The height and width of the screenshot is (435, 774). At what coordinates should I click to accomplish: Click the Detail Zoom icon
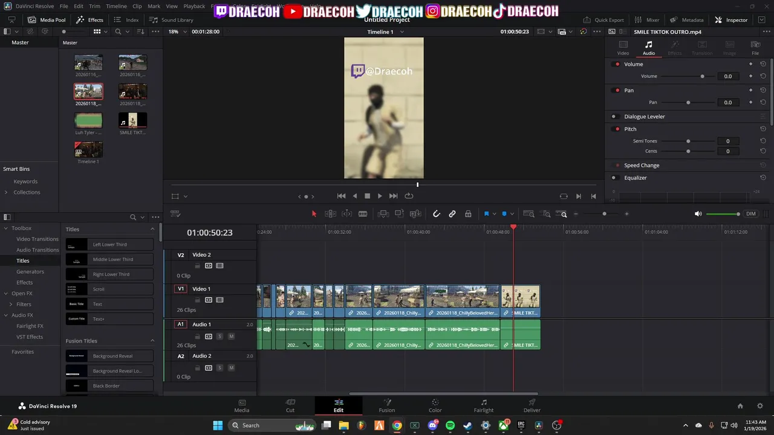click(x=546, y=214)
